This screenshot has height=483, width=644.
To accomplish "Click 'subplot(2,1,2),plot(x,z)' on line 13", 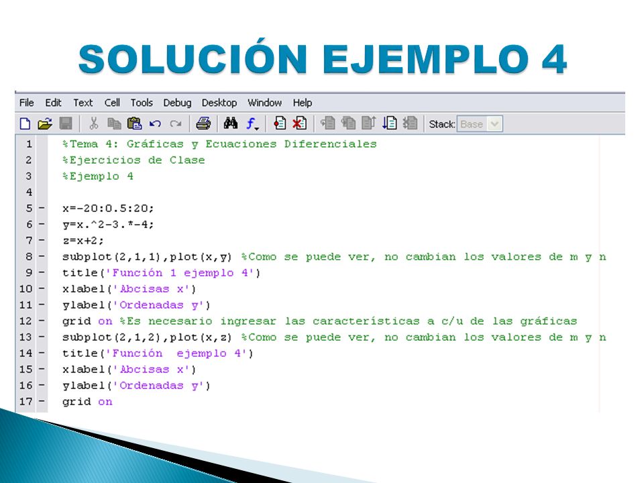I will [147, 337].
